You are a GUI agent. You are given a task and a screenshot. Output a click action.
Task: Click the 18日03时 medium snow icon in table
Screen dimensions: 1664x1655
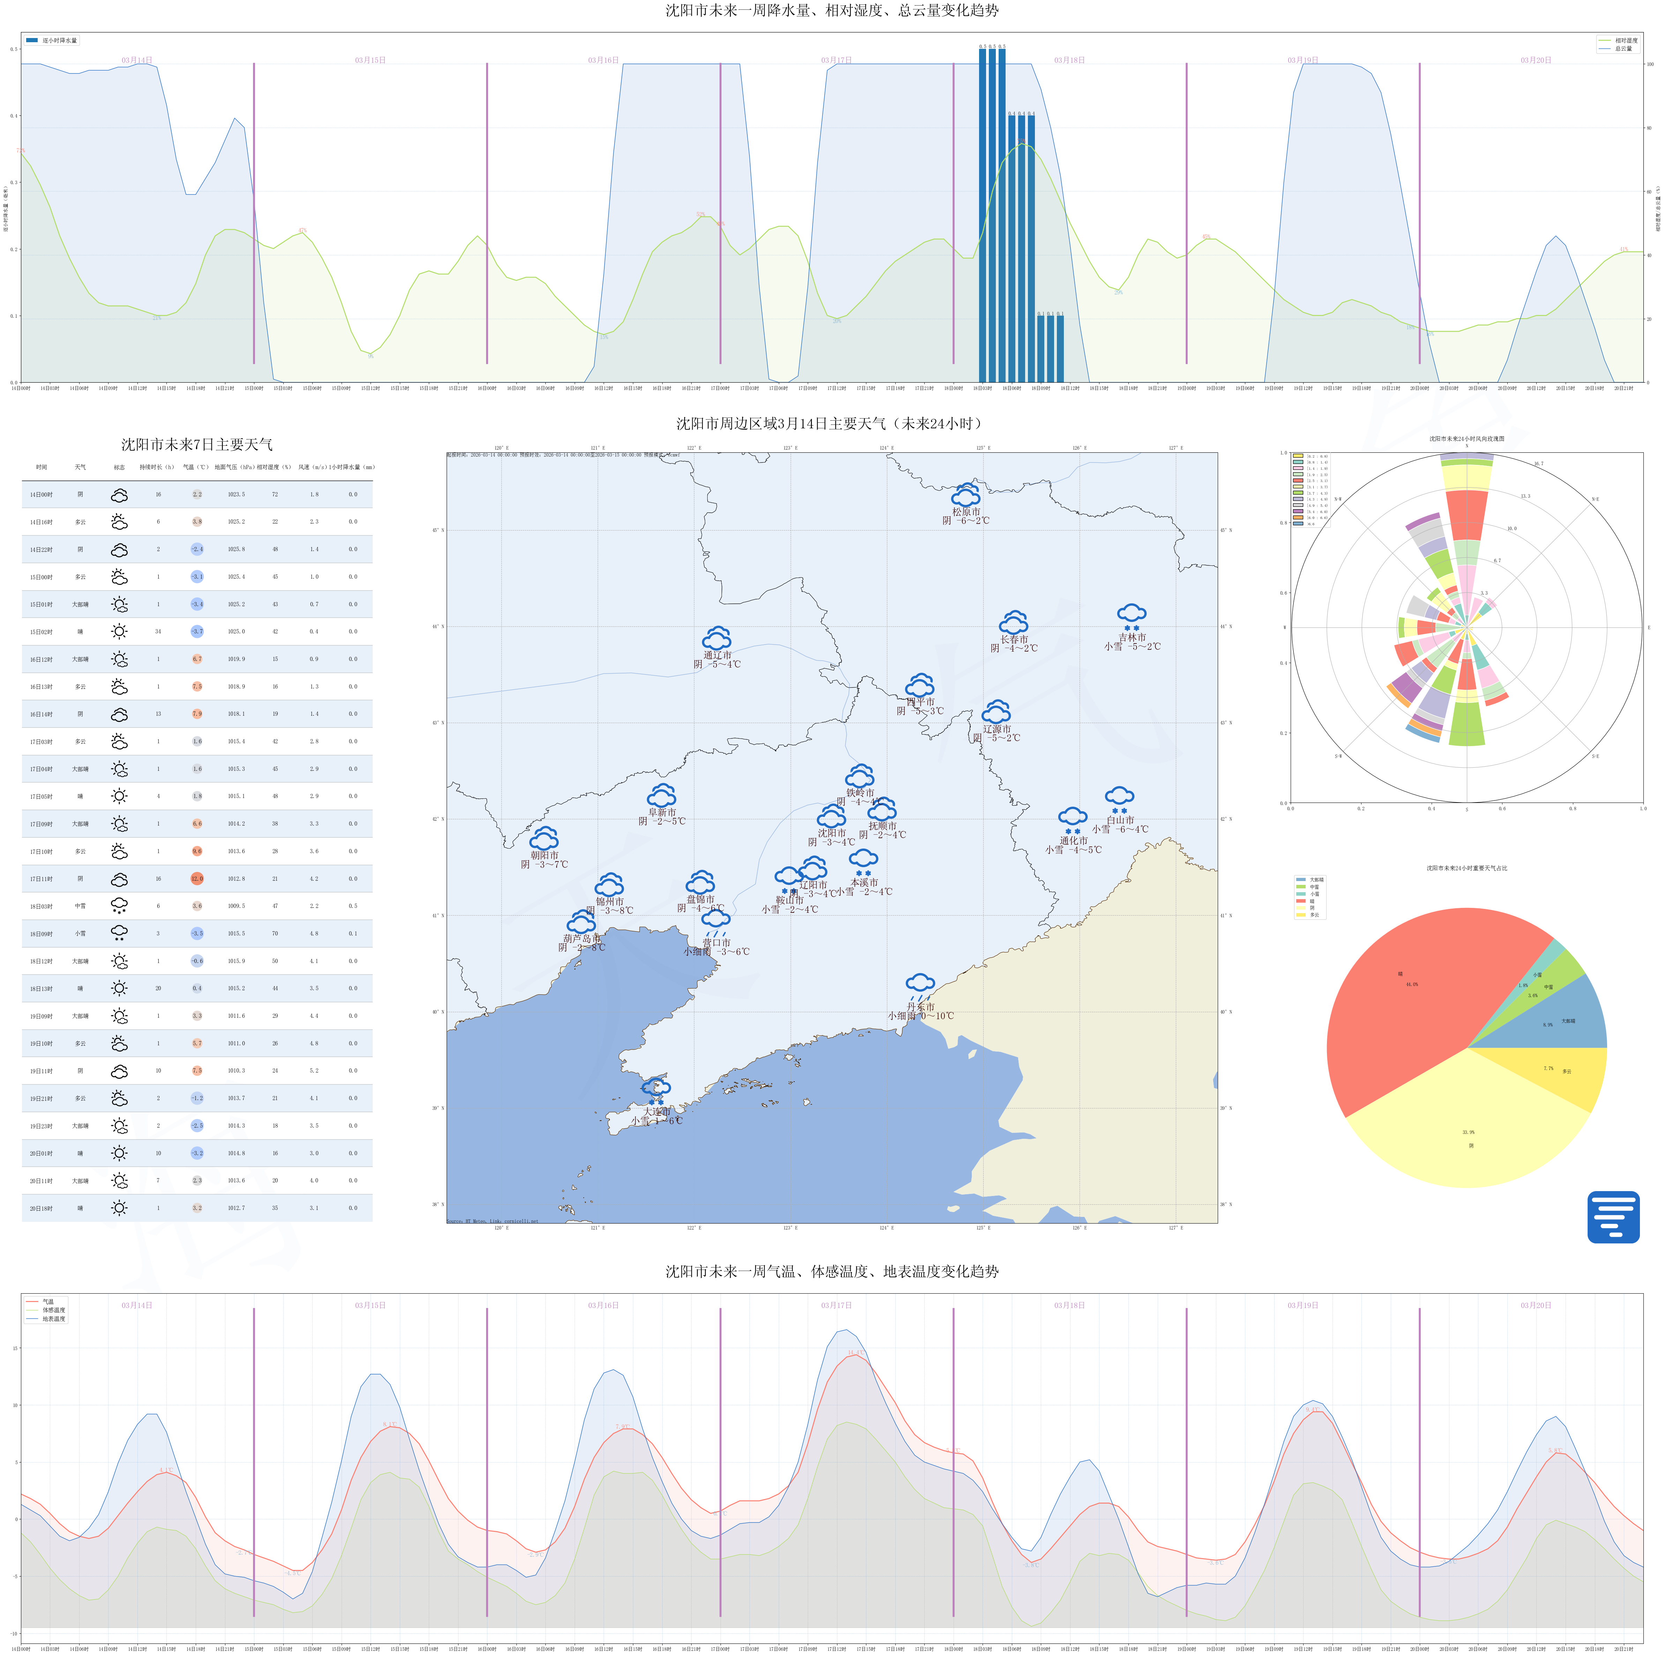119,906
